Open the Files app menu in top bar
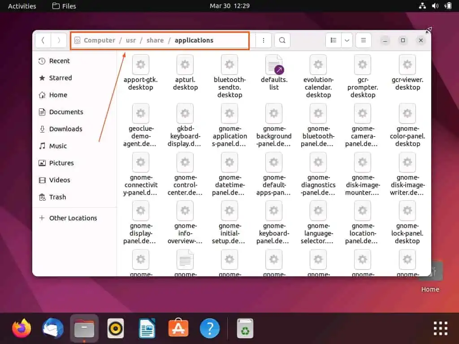 pyautogui.click(x=64, y=6)
